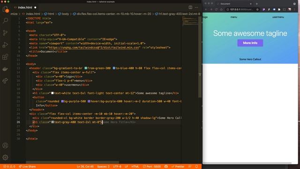Click the More Info button on the page
300x169 pixels.
[x=250, y=43]
